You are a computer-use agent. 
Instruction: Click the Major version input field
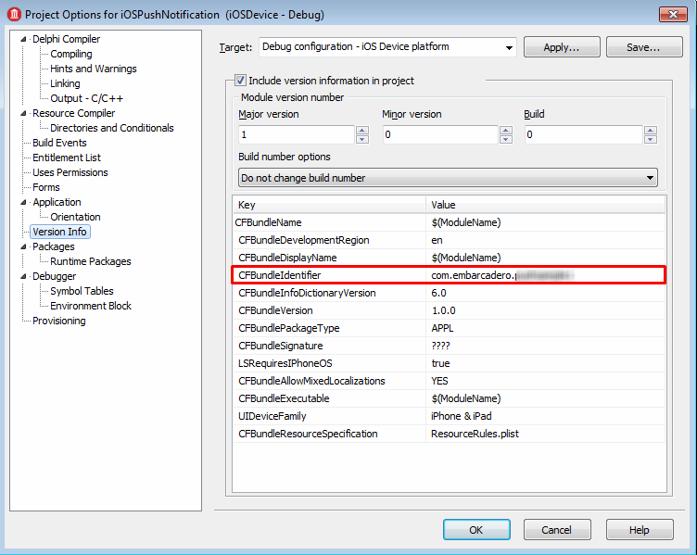pos(297,134)
